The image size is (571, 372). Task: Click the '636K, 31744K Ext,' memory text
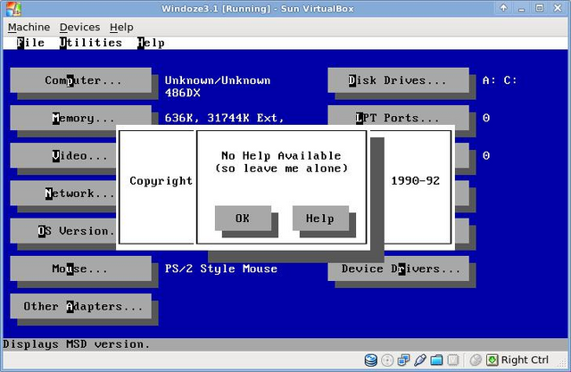[x=224, y=118]
